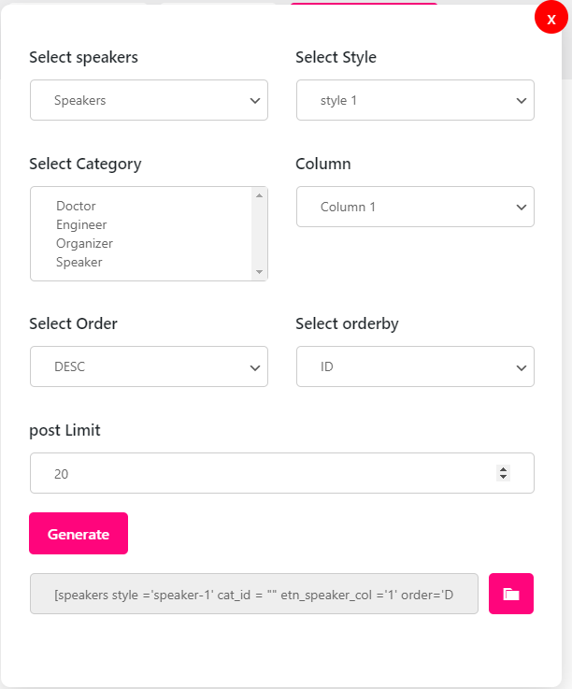Select Speaker in the category list
The width and height of the screenshot is (572, 689).
click(79, 262)
